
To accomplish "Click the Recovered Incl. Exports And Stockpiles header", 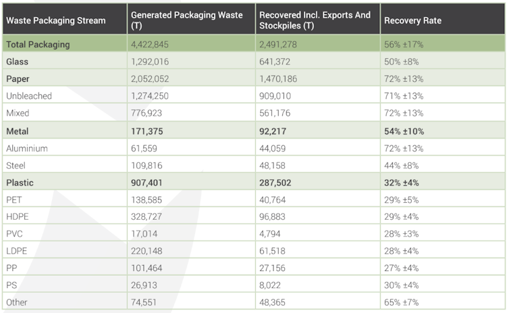I will [x=315, y=20].
